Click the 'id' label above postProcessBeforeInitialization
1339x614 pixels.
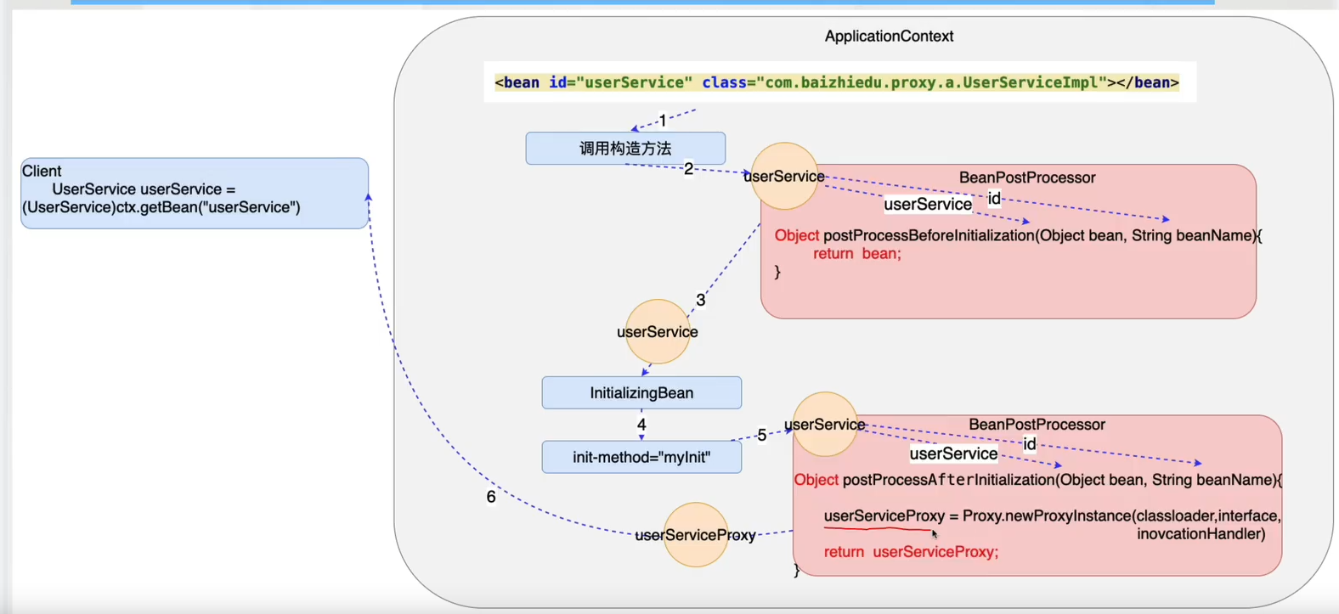(994, 199)
